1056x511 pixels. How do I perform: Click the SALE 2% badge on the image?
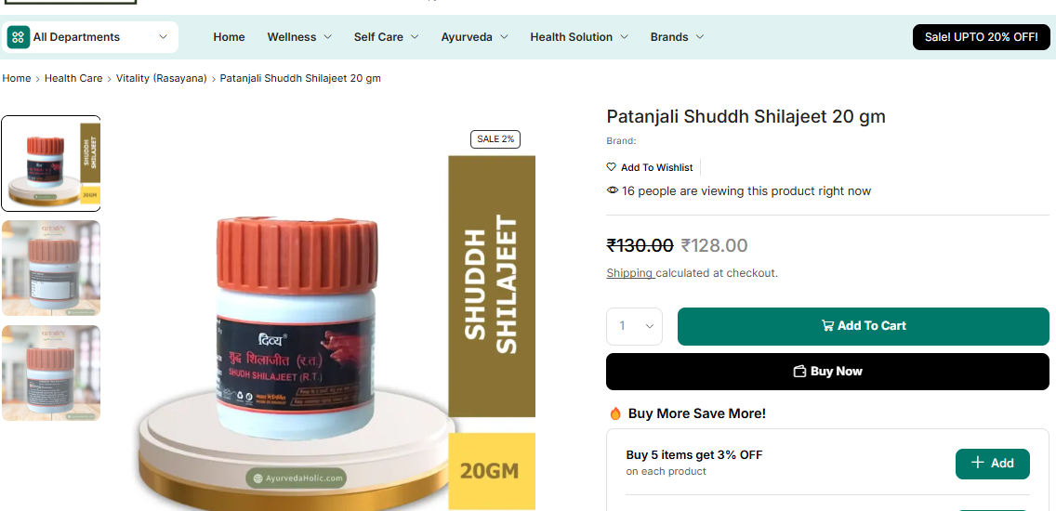click(x=495, y=139)
